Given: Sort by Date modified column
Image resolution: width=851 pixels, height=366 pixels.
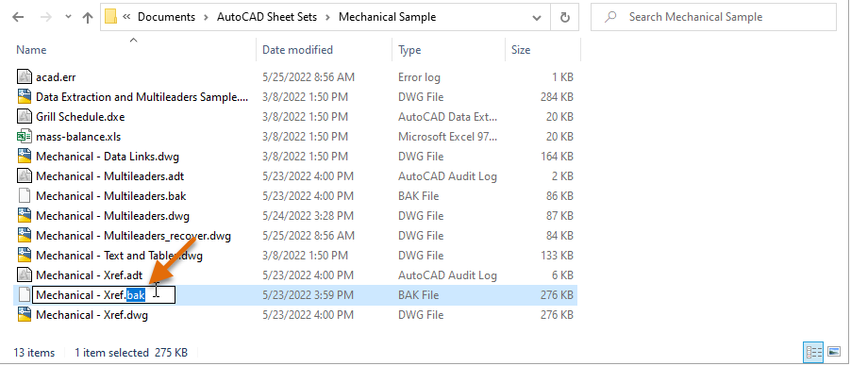Looking at the screenshot, I should tap(297, 50).
